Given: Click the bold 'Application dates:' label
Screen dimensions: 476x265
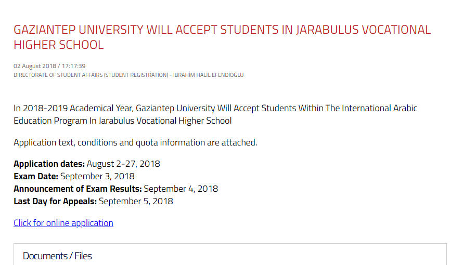Looking at the screenshot, I should (x=49, y=164).
